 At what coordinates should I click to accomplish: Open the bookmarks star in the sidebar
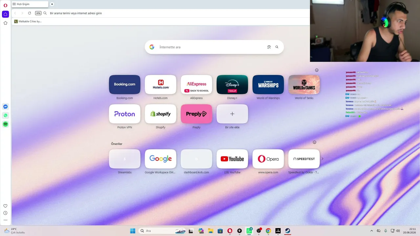(5, 23)
